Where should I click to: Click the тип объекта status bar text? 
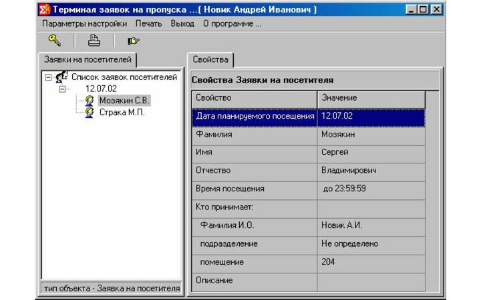[112, 289]
